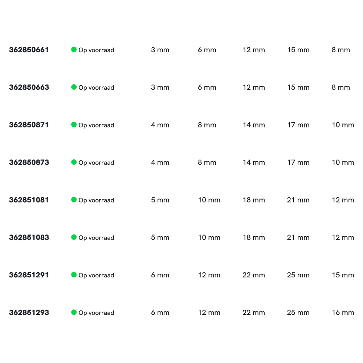Open product number 362850873

[29, 162]
